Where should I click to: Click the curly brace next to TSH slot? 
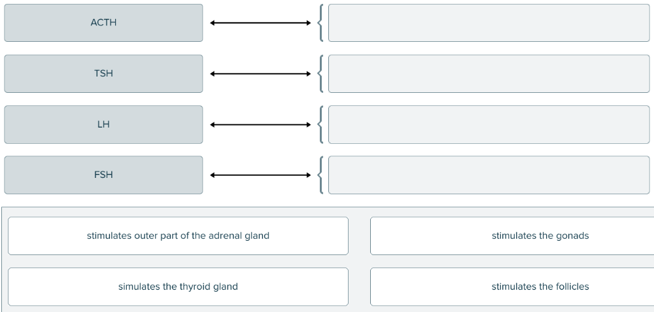pos(320,74)
